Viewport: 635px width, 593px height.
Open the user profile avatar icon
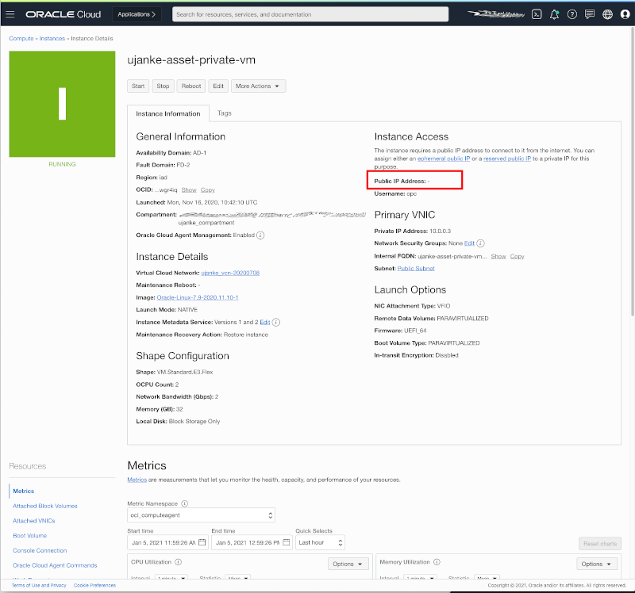click(x=625, y=14)
